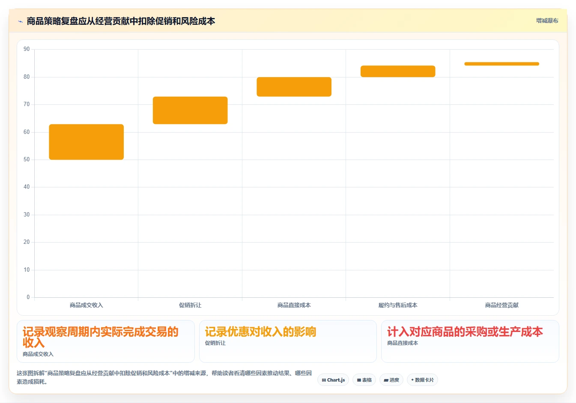The height and width of the screenshot is (403, 576).
Task: Click the 商品直接成本 x-axis label
Action: pos(294,305)
